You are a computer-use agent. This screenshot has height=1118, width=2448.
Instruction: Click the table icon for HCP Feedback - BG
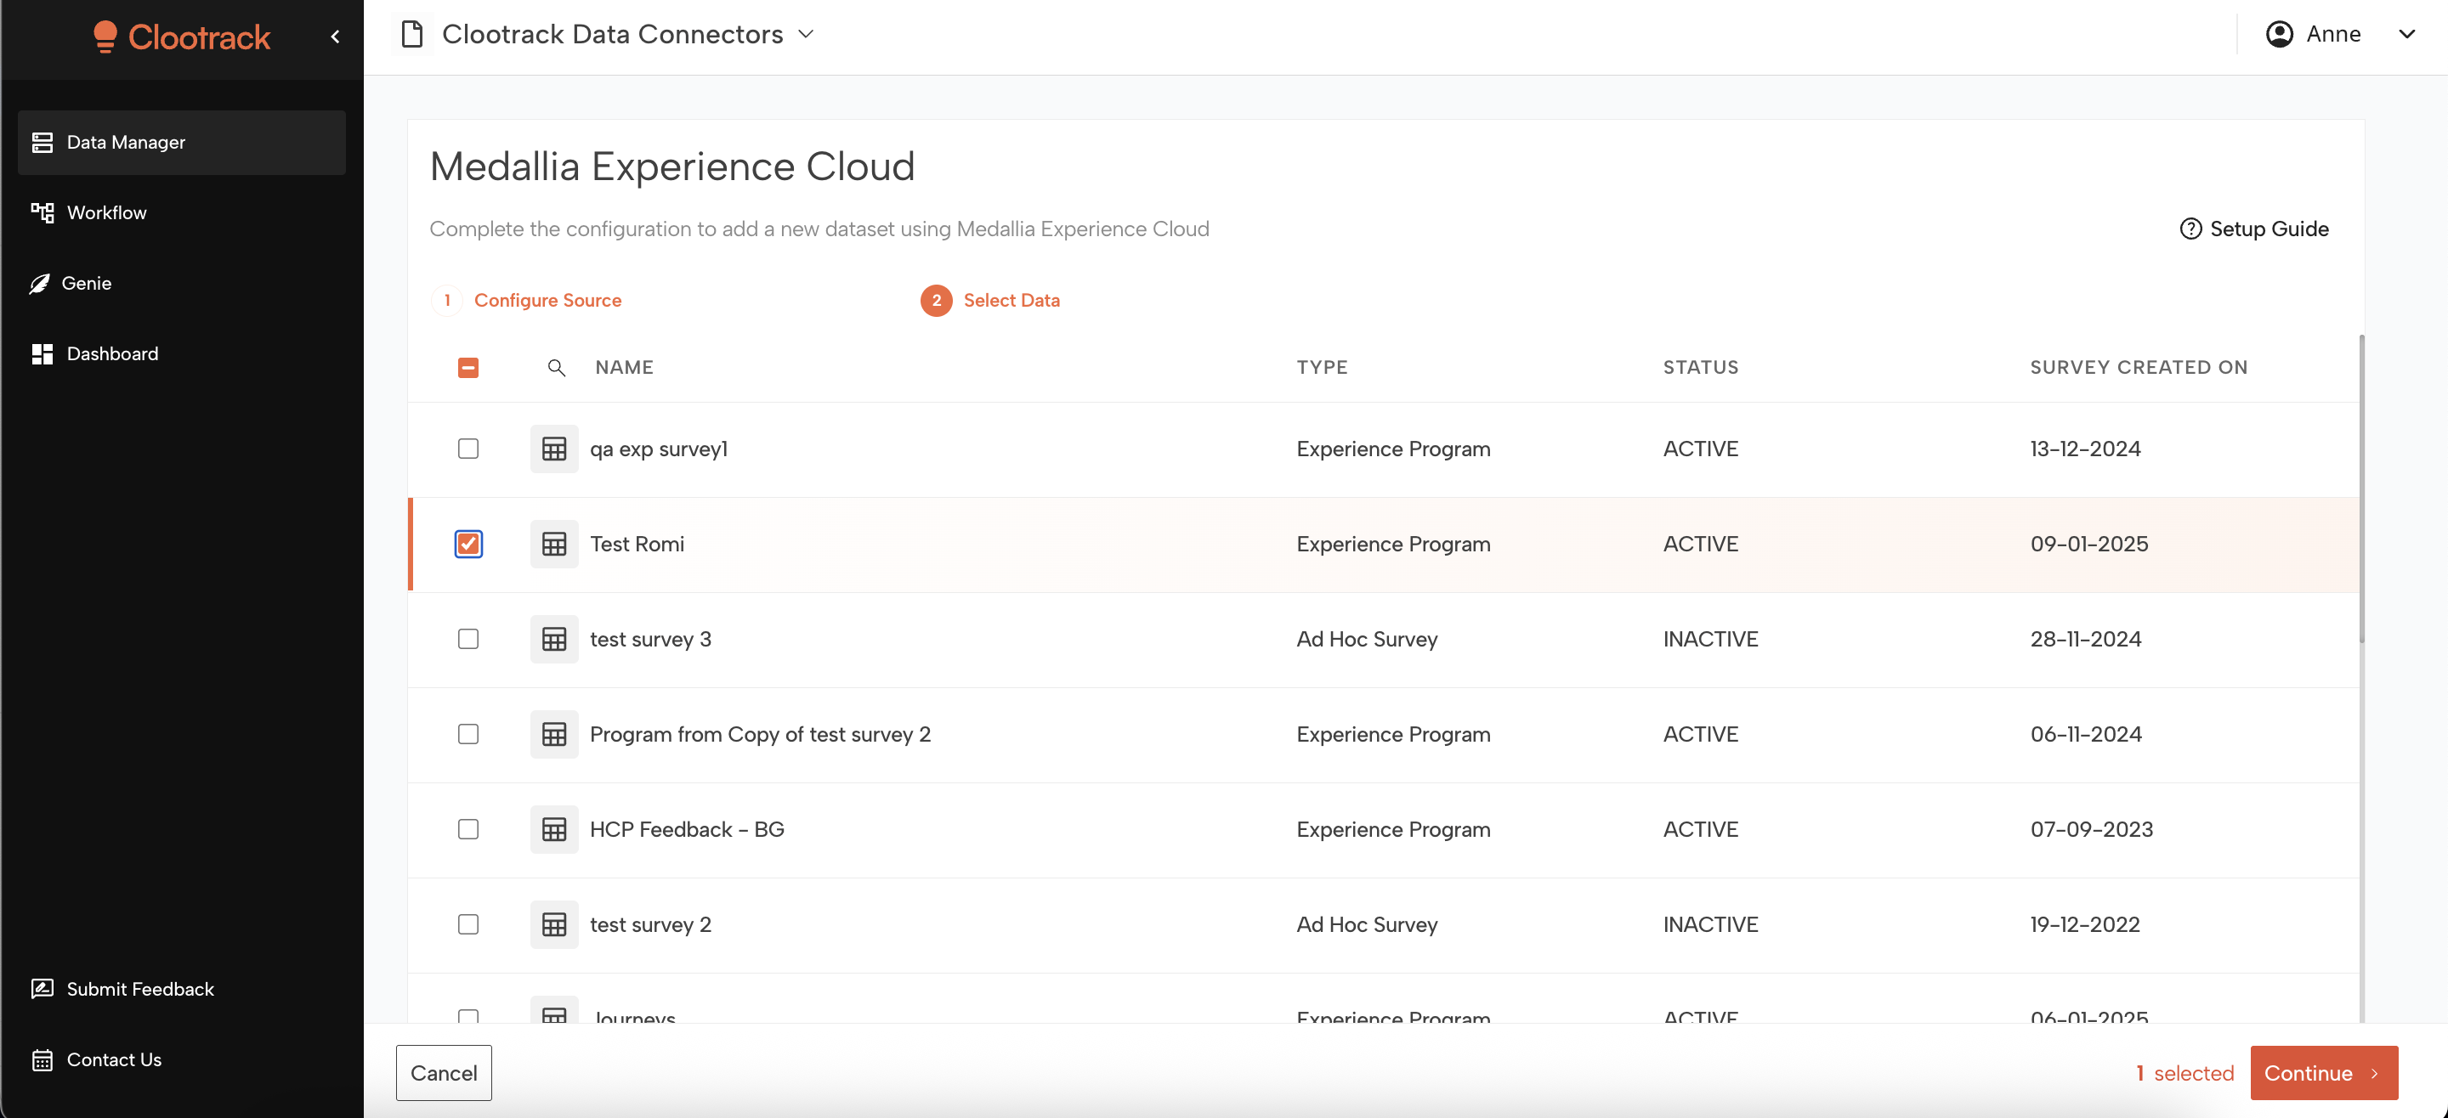click(554, 829)
